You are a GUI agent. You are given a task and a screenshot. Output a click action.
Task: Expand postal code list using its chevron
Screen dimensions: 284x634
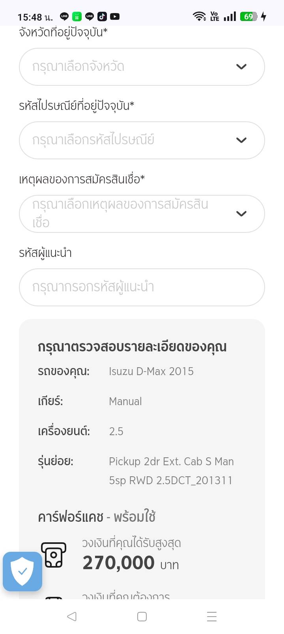coord(241,140)
